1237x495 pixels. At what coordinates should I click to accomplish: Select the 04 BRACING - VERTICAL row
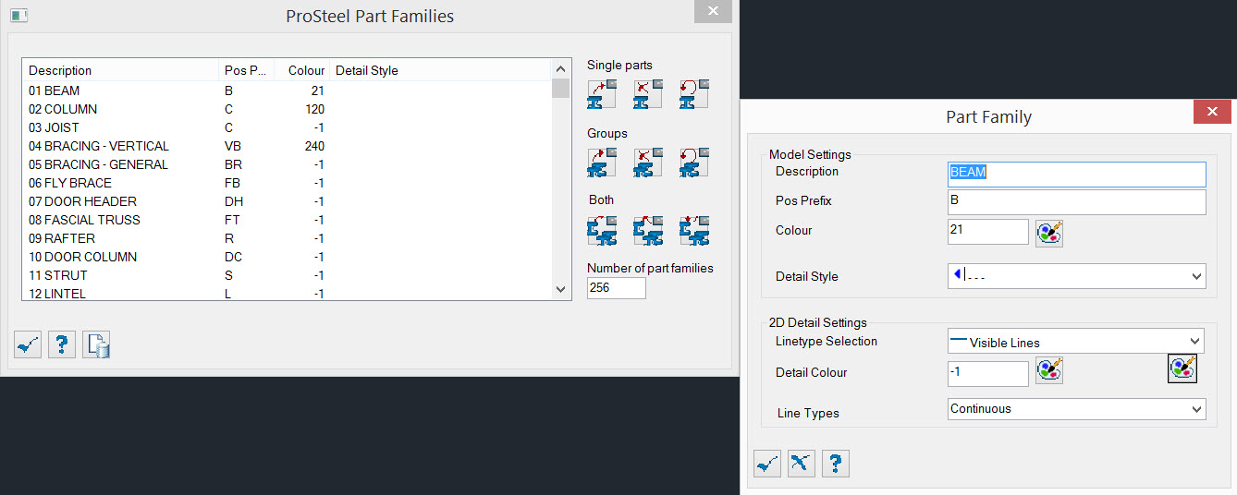click(288, 146)
